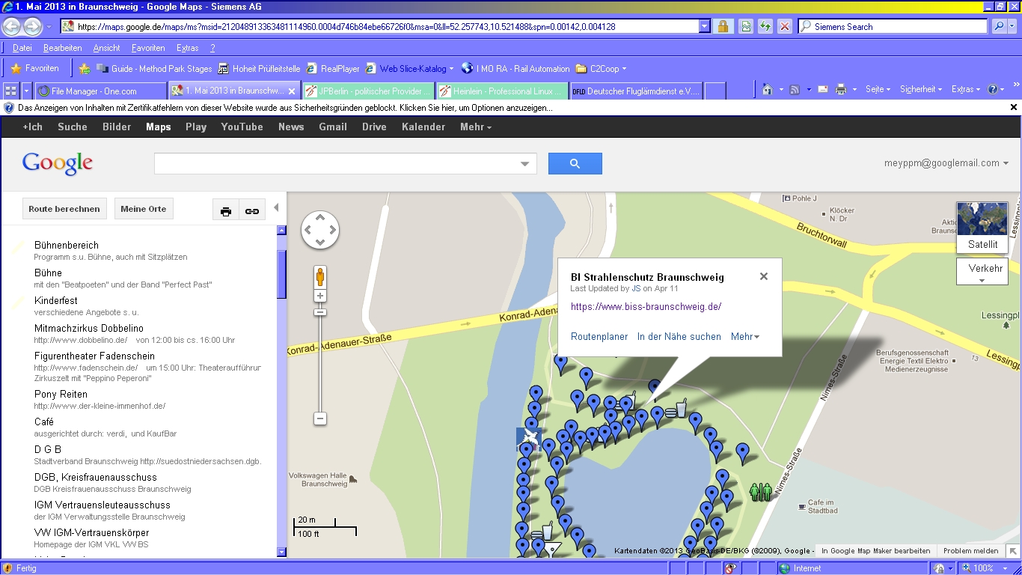Click the map zoom slider track
This screenshot has height=575, width=1022.
[x=320, y=359]
